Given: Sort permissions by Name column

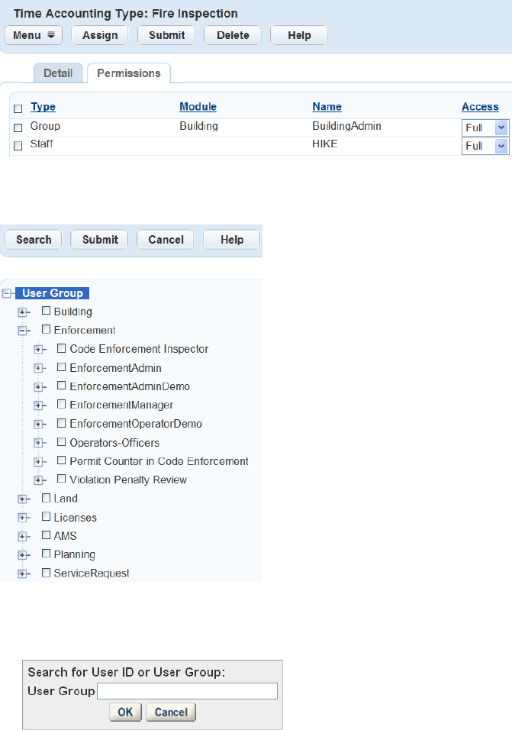Looking at the screenshot, I should [x=327, y=107].
